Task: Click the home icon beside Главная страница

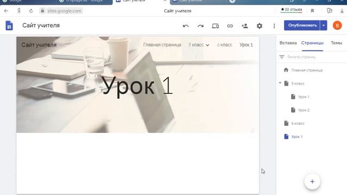Action: [286, 70]
